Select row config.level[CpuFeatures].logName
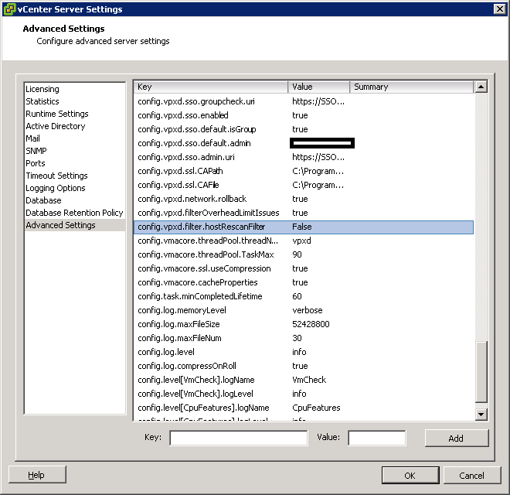 (304, 408)
